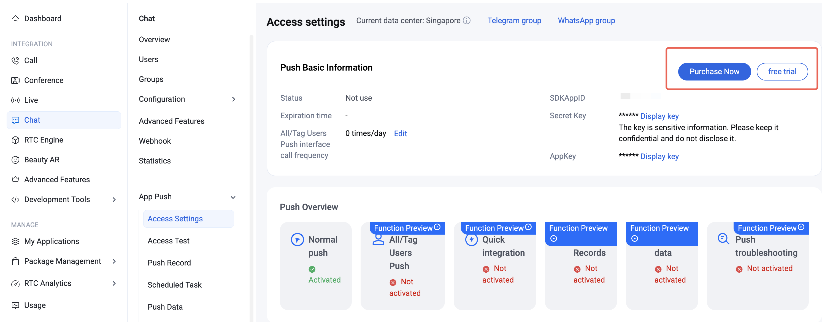Expand the Configuration submenu chevron
This screenshot has width=822, height=322.
point(234,99)
